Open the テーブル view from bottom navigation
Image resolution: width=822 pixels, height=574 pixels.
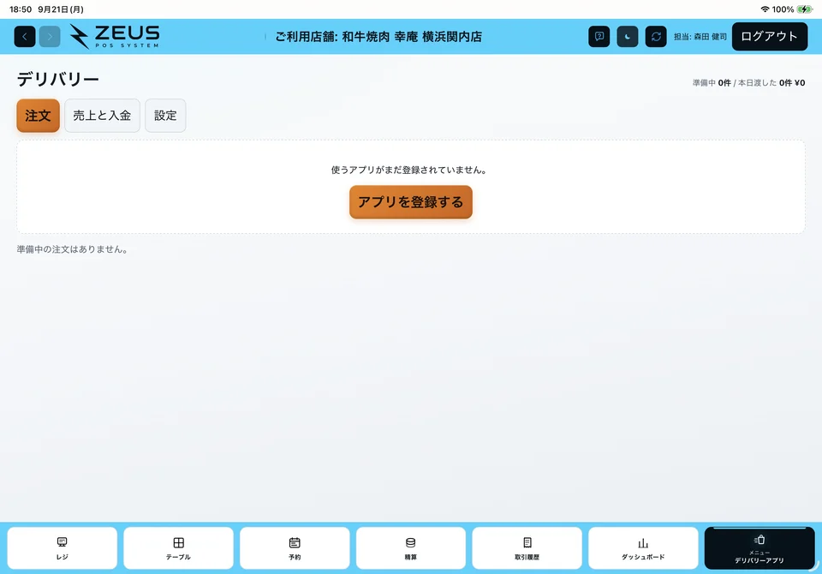tap(179, 547)
